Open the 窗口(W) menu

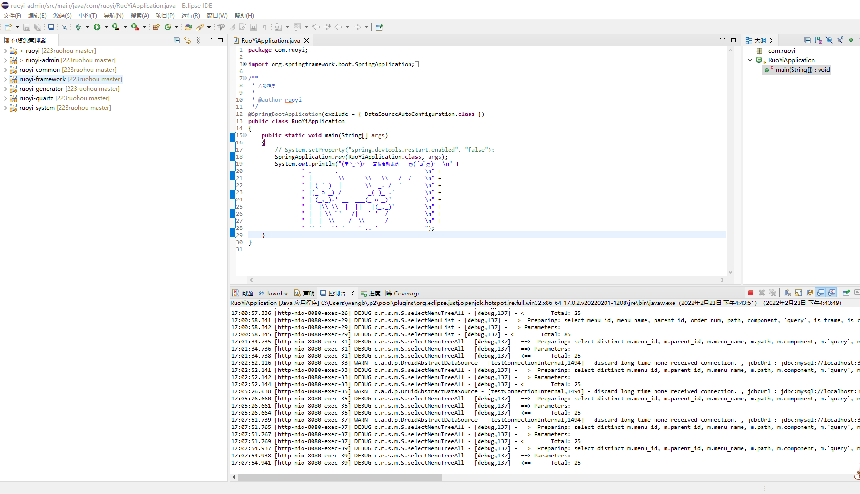pos(217,15)
